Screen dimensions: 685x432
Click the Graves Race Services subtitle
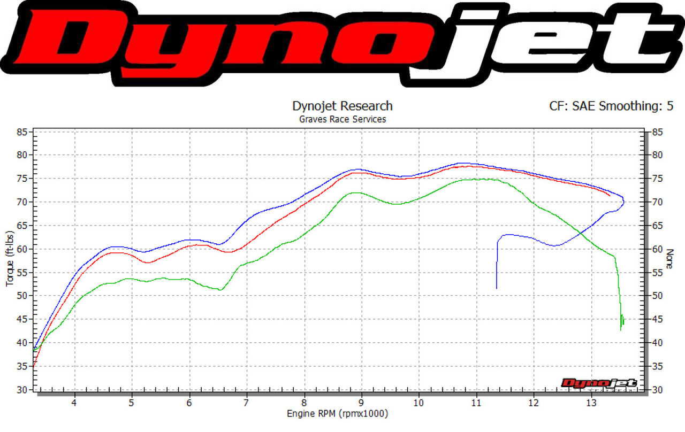pyautogui.click(x=342, y=119)
